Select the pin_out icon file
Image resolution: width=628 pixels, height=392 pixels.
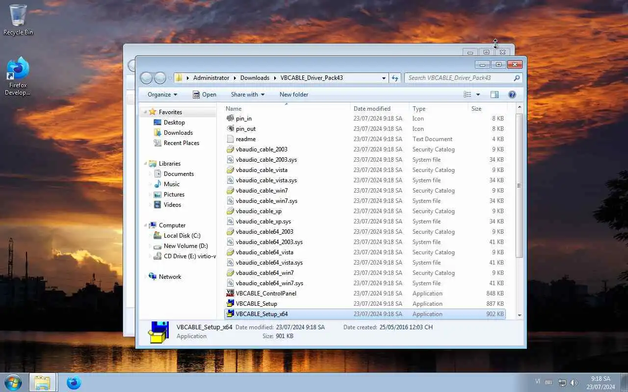(x=365, y=129)
